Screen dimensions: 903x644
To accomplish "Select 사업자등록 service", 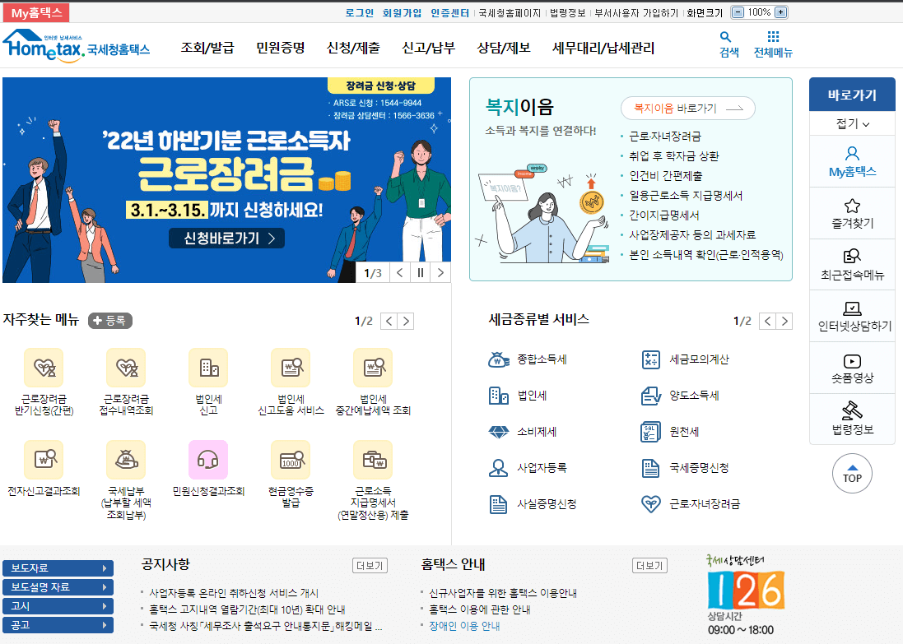I will point(528,468).
